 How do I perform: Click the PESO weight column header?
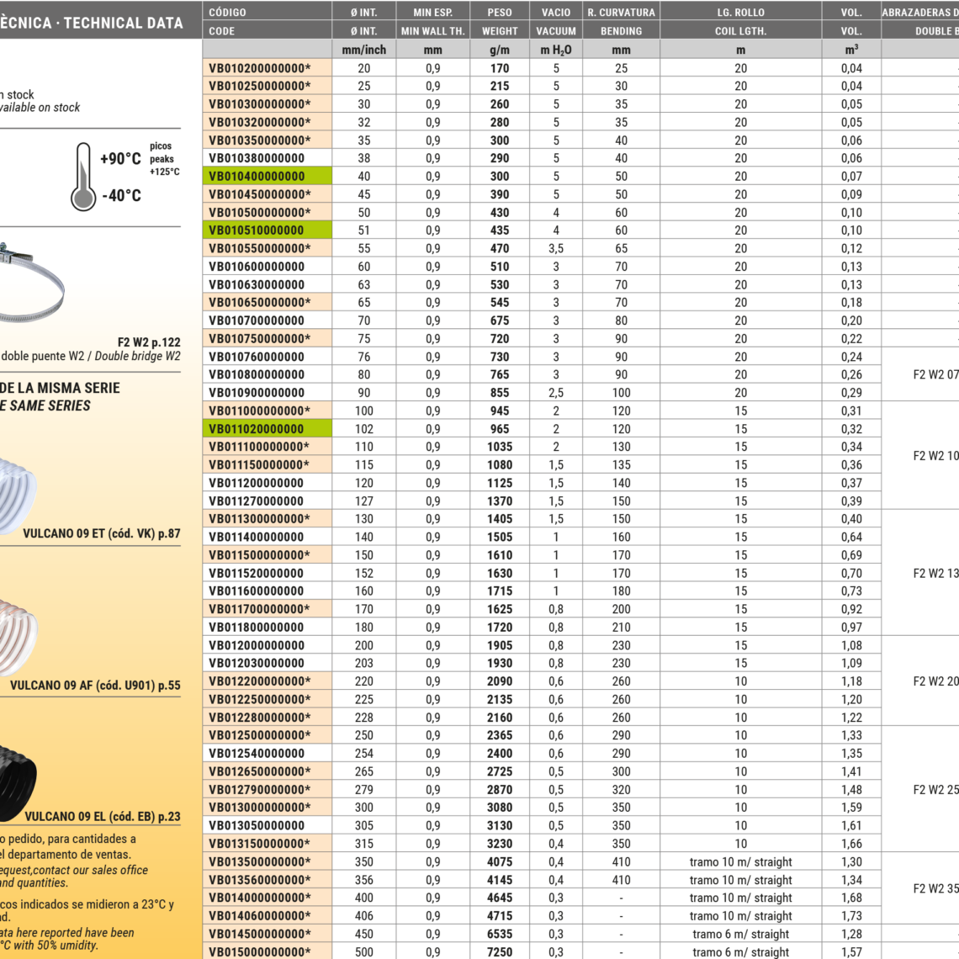click(500, 13)
